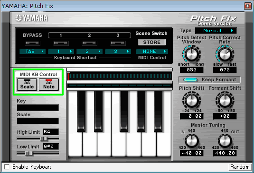Click the Pitch Correct Rate knob

tap(225, 54)
